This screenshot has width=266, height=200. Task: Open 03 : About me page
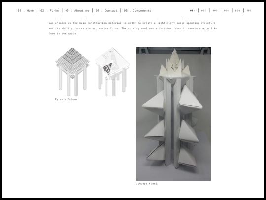click(77, 11)
